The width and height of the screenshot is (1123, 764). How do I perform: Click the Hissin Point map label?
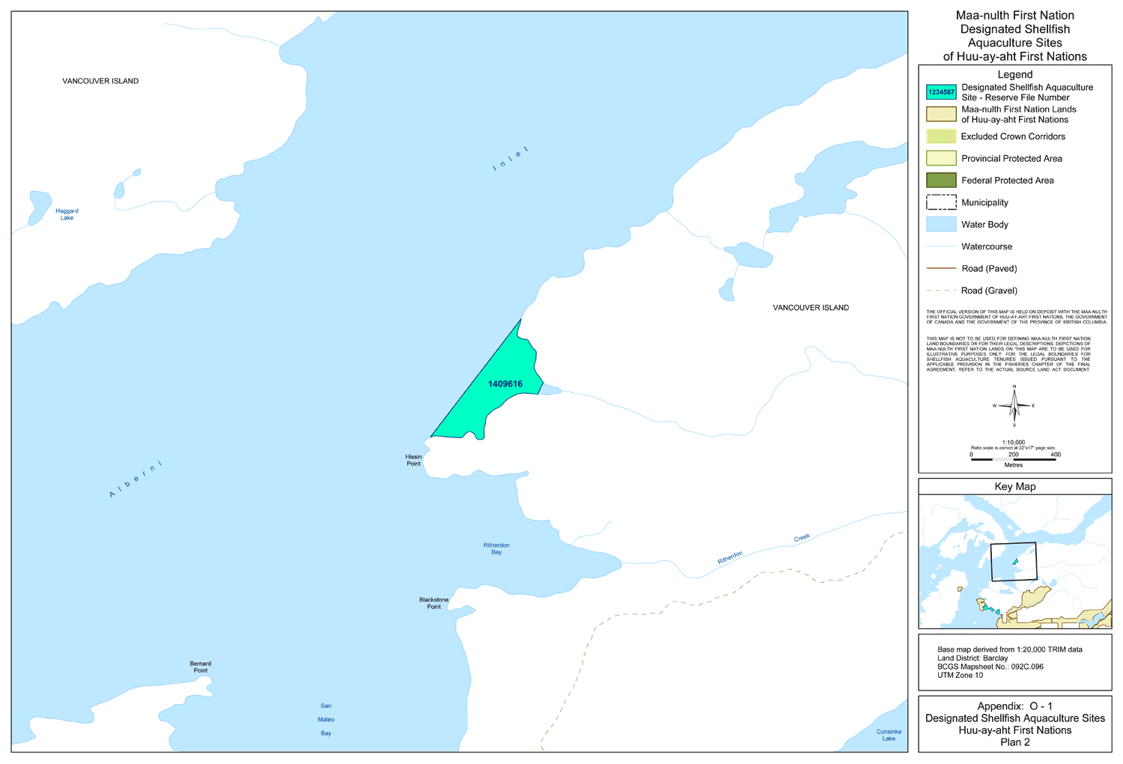413,460
